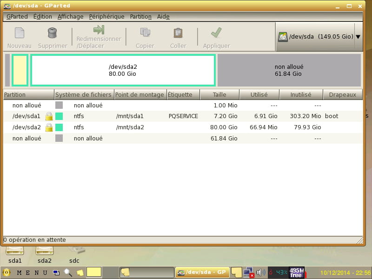This screenshot has height=279, width=372.
Task: Click the 0 opération en attente status bar
Action: pos(183,240)
